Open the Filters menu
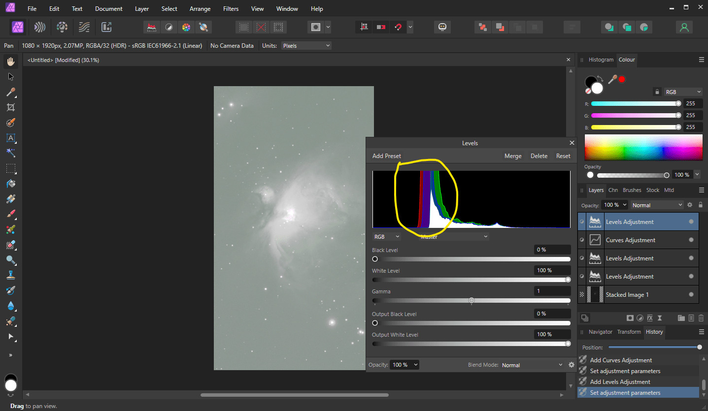The height and width of the screenshot is (411, 708). [231, 9]
